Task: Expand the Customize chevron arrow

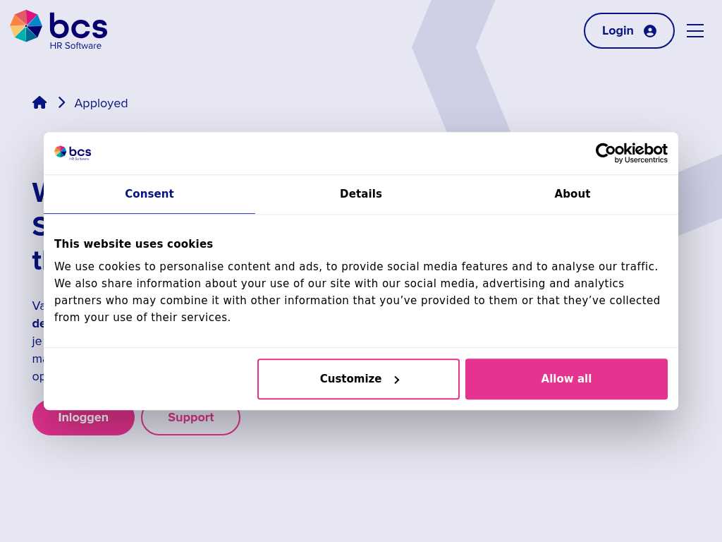Action: 397,380
